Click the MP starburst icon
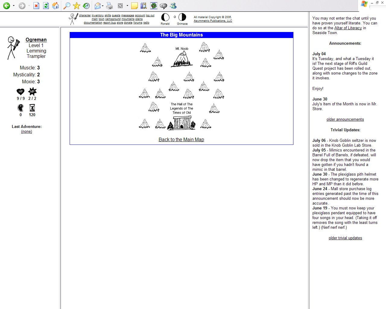Screen dimensions: 386x309 [32, 91]
